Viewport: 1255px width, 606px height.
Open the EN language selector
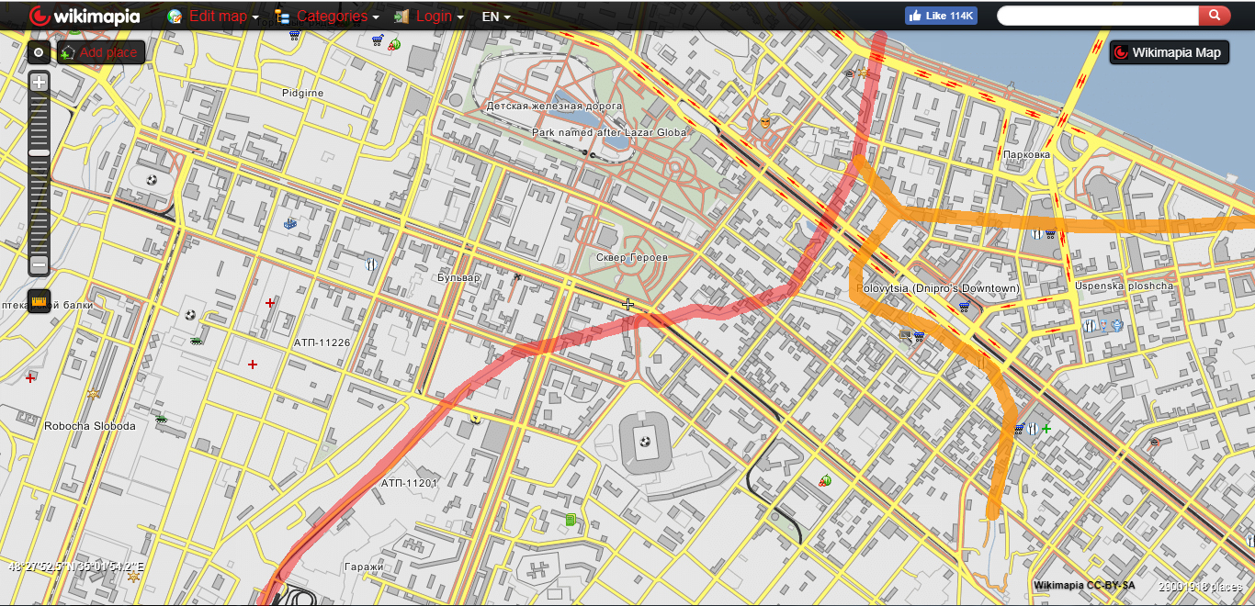(x=496, y=17)
